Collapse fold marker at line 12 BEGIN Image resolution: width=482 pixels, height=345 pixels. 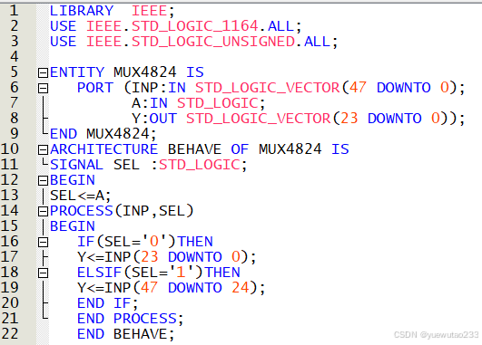click(x=43, y=180)
